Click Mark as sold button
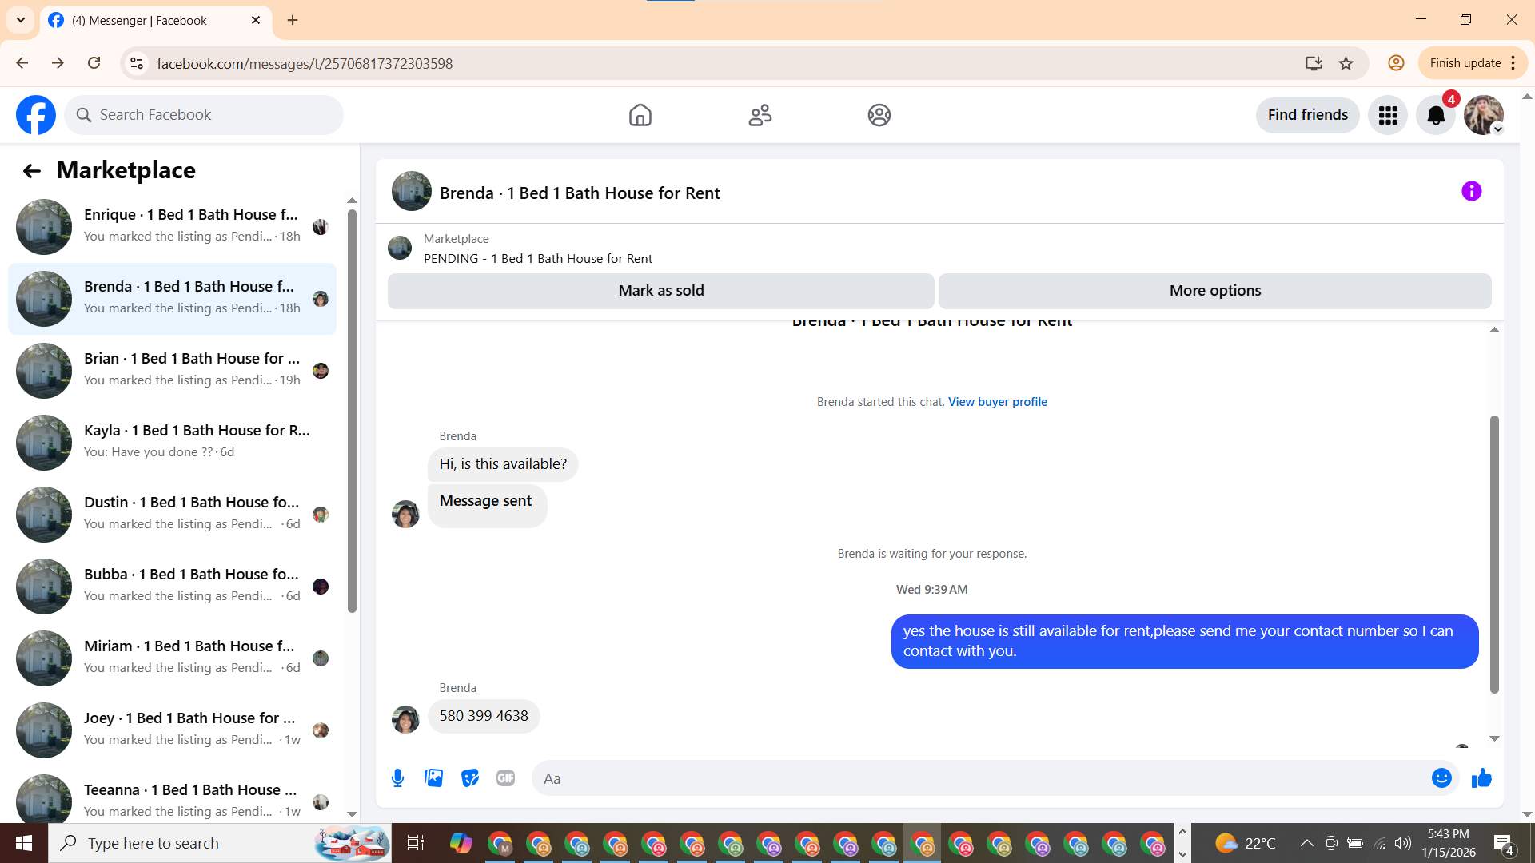Viewport: 1535px width, 863px height. (x=660, y=291)
